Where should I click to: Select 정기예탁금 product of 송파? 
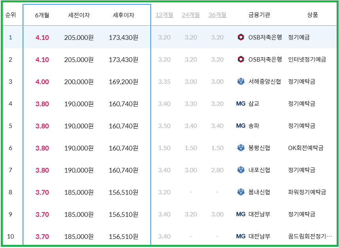click(301, 126)
